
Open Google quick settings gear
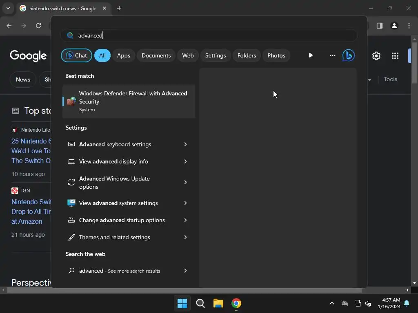point(376,56)
